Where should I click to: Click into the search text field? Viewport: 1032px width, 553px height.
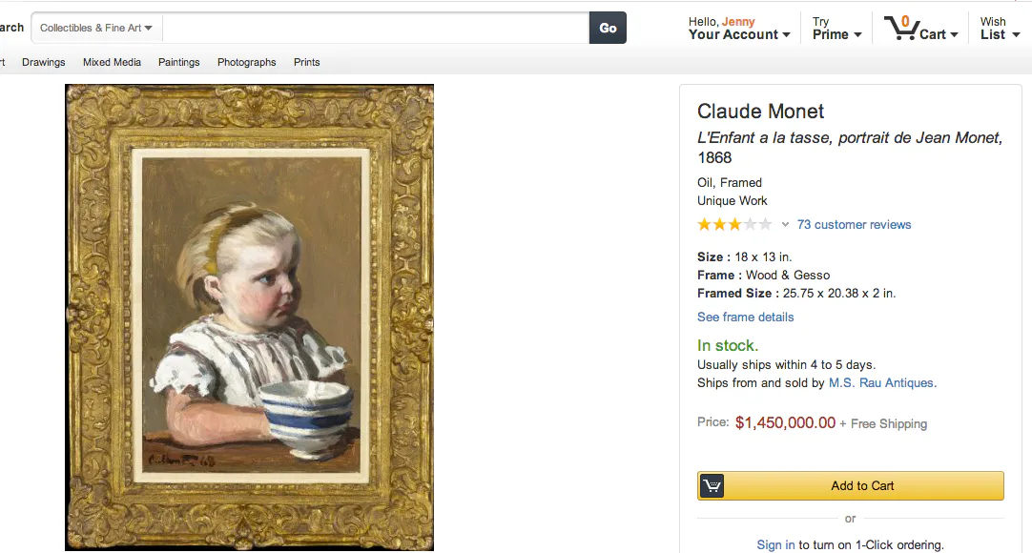click(x=376, y=28)
